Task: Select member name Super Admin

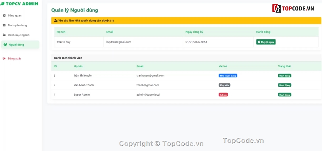Action: coord(82,95)
